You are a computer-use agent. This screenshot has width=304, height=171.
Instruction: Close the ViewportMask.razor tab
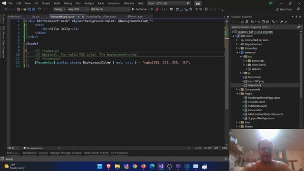pyautogui.click(x=83, y=17)
